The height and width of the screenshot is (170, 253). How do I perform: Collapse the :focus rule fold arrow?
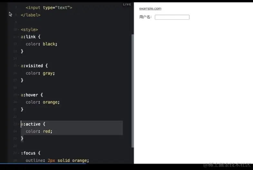coord(19,153)
